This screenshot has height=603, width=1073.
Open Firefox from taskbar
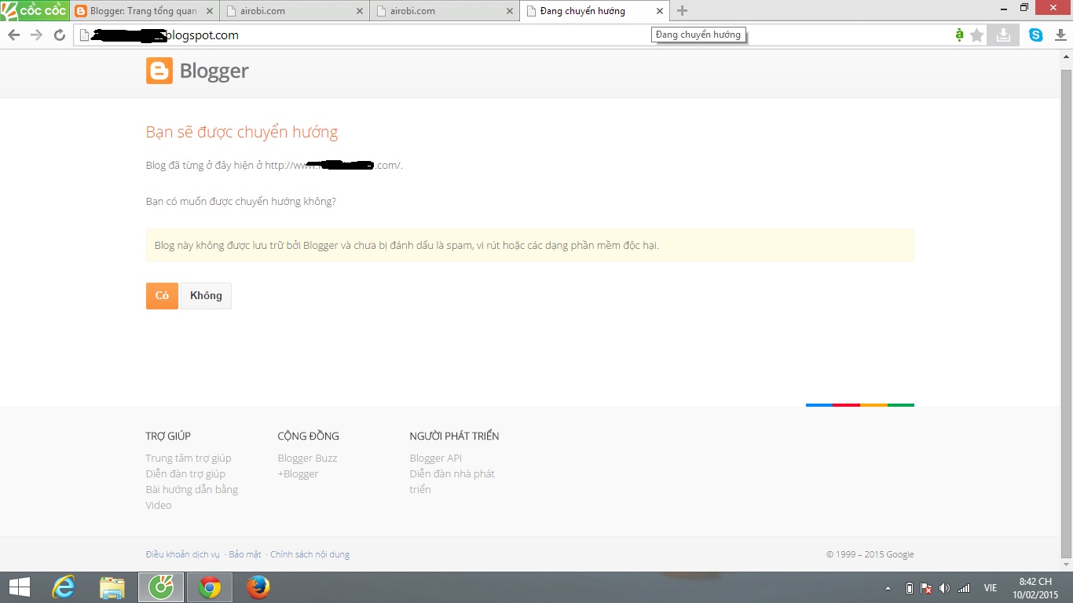[x=258, y=587]
